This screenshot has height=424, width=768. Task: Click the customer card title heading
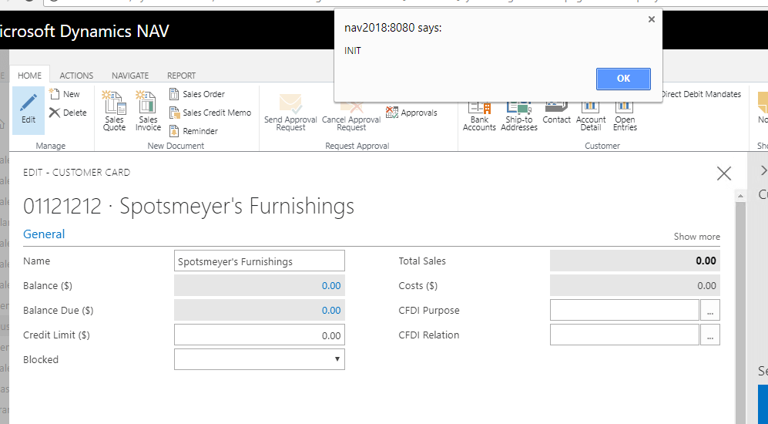(x=189, y=206)
